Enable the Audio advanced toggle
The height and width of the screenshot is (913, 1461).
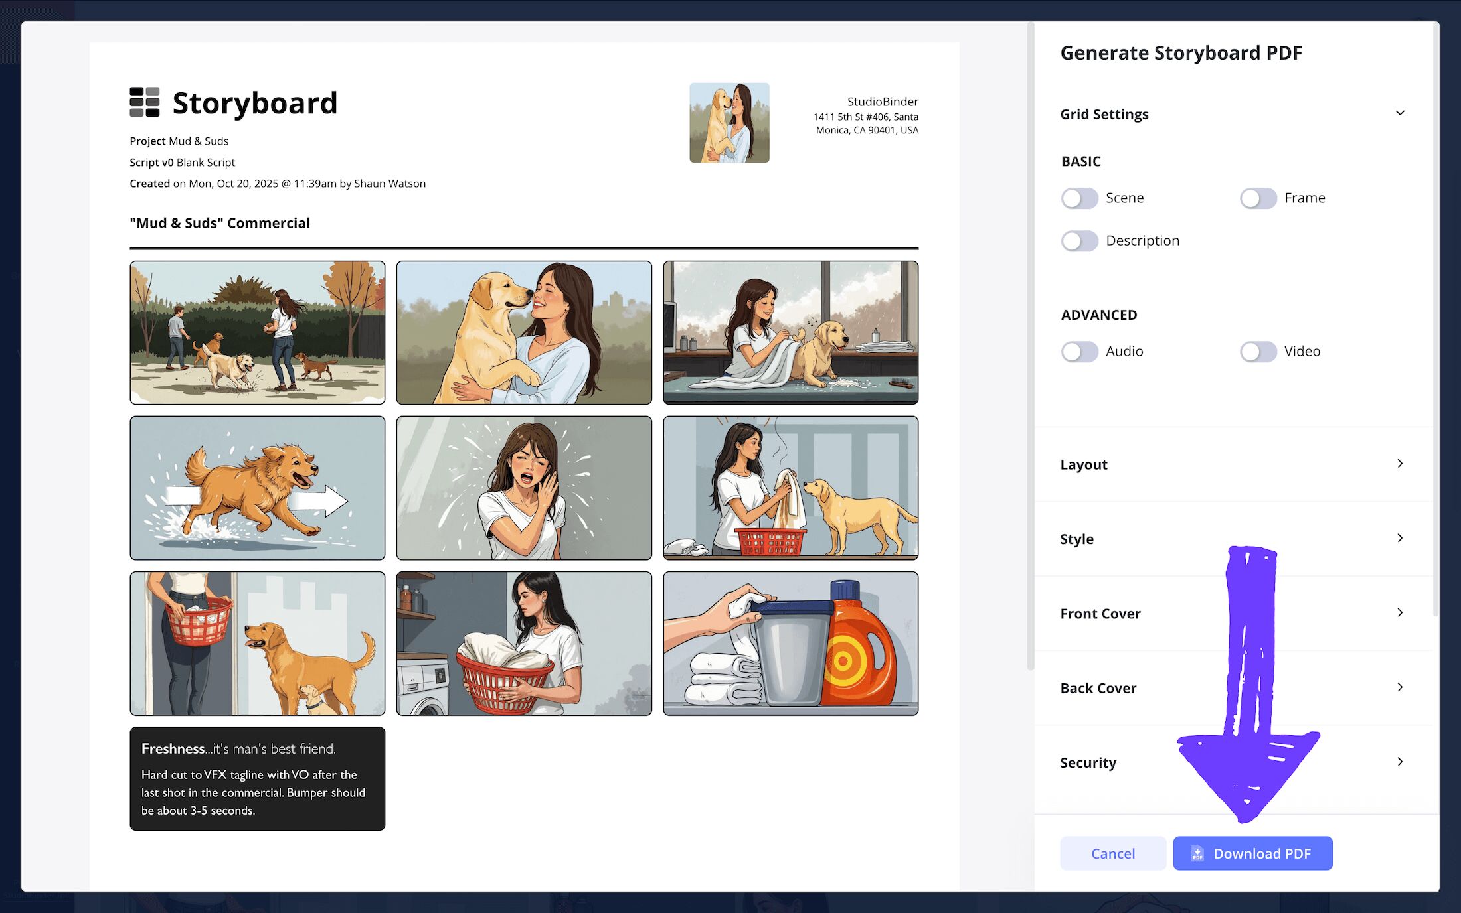point(1079,352)
